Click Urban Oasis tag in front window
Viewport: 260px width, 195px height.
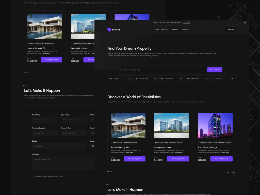[x=168, y=142]
